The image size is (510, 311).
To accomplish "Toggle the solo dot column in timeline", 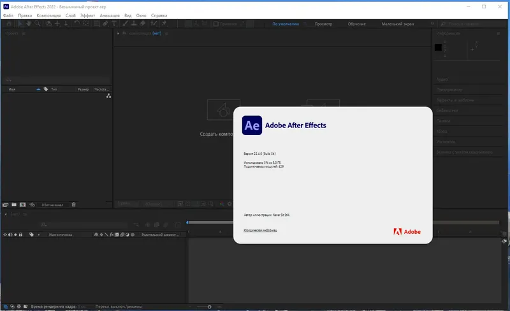I will pos(15,235).
